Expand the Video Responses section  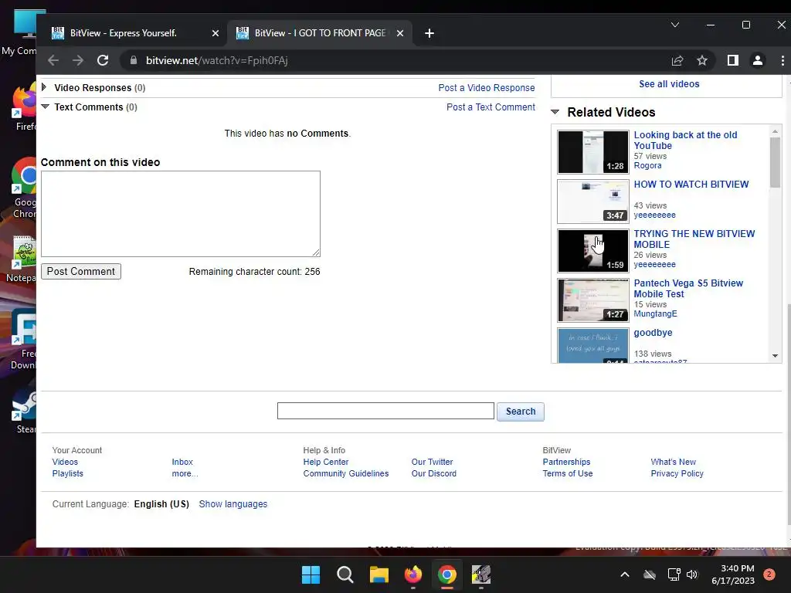point(44,87)
